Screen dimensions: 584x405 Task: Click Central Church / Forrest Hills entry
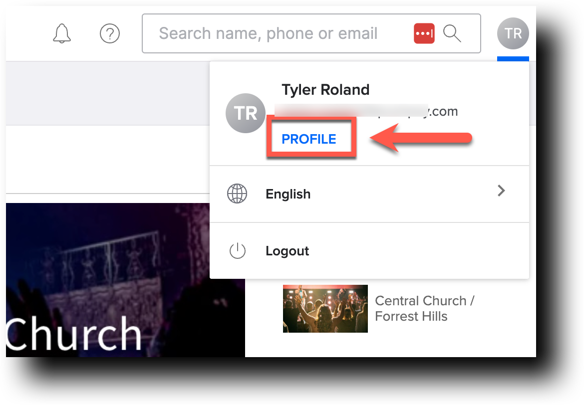424,308
